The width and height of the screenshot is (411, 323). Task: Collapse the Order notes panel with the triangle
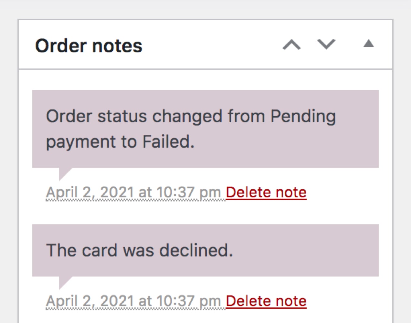[x=368, y=44]
